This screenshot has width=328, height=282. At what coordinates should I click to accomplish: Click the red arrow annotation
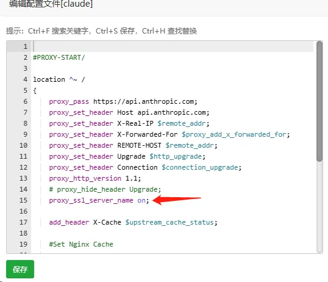pyautogui.click(x=177, y=200)
